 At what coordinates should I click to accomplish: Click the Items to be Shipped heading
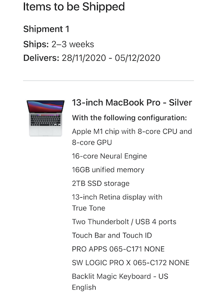click(x=74, y=7)
